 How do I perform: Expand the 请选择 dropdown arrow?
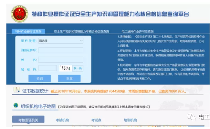coord(81,41)
